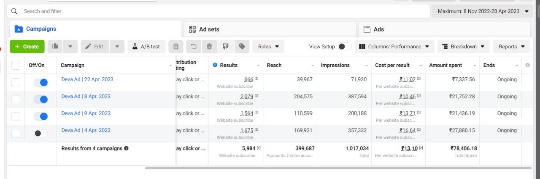Screen dimensions: 540x179
Task: Click the trash delete icon
Action: pos(209,47)
